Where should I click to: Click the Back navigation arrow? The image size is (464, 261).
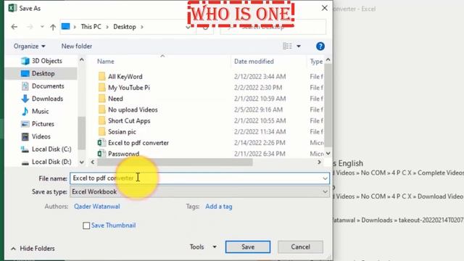[x=14, y=27]
